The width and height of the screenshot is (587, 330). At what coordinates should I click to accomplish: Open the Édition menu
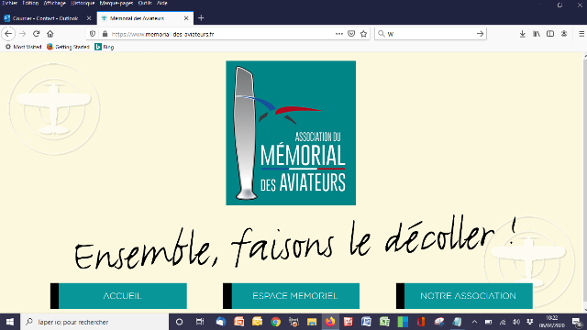pyautogui.click(x=30, y=3)
